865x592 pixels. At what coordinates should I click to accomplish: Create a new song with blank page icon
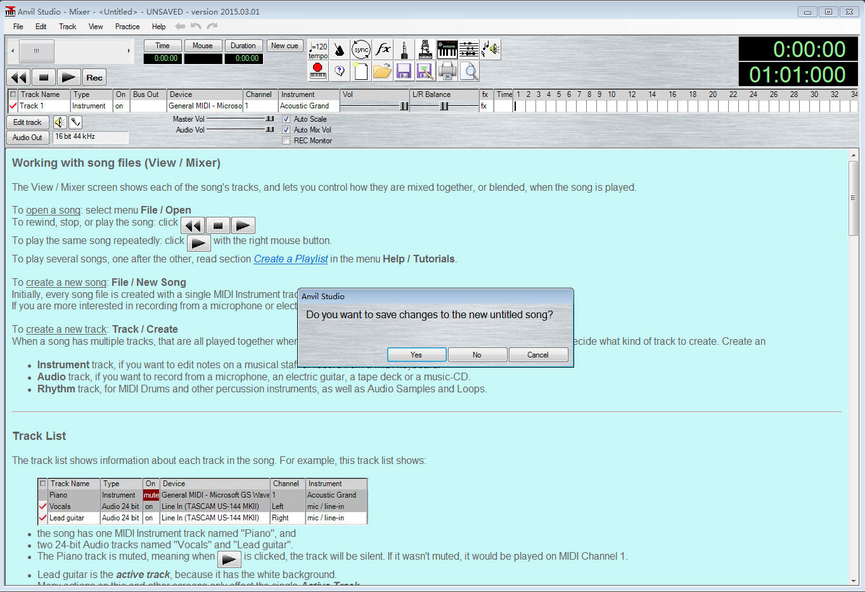pos(361,72)
